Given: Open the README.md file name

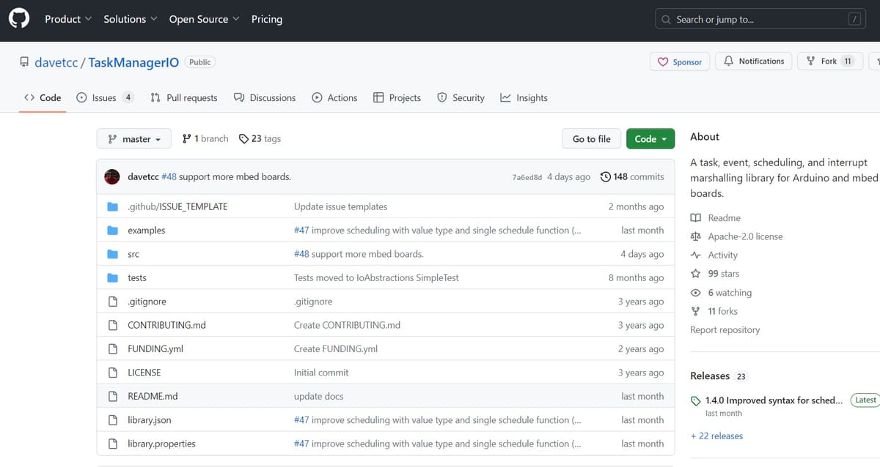Looking at the screenshot, I should pos(153,397).
